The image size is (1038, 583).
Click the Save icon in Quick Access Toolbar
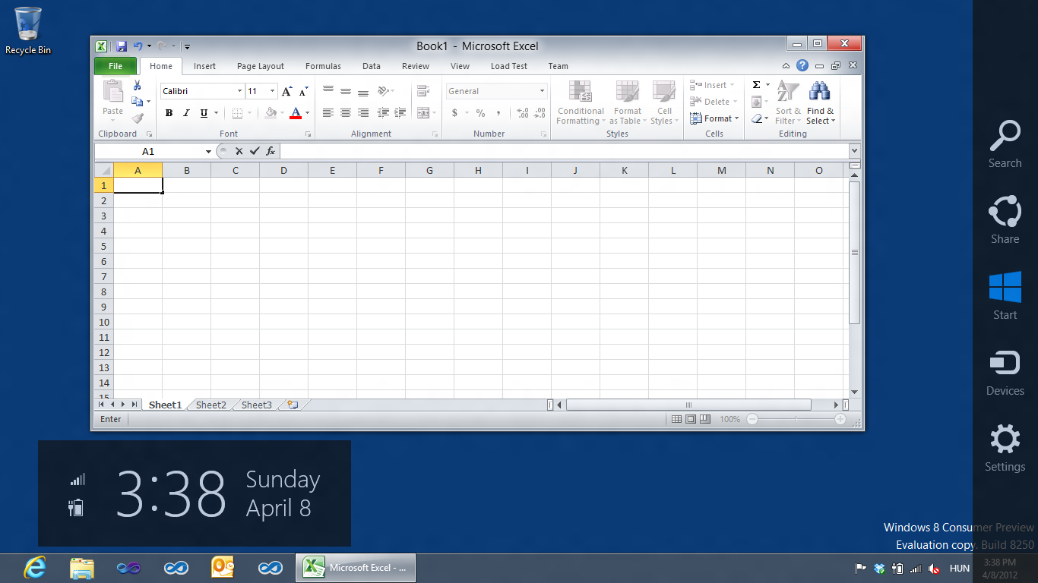pos(121,46)
